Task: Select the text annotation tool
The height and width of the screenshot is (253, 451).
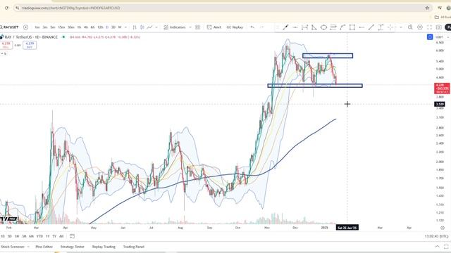Action: [381, 27]
